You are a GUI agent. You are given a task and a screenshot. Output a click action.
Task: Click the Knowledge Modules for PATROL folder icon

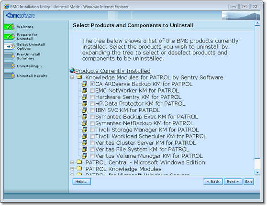point(79,77)
